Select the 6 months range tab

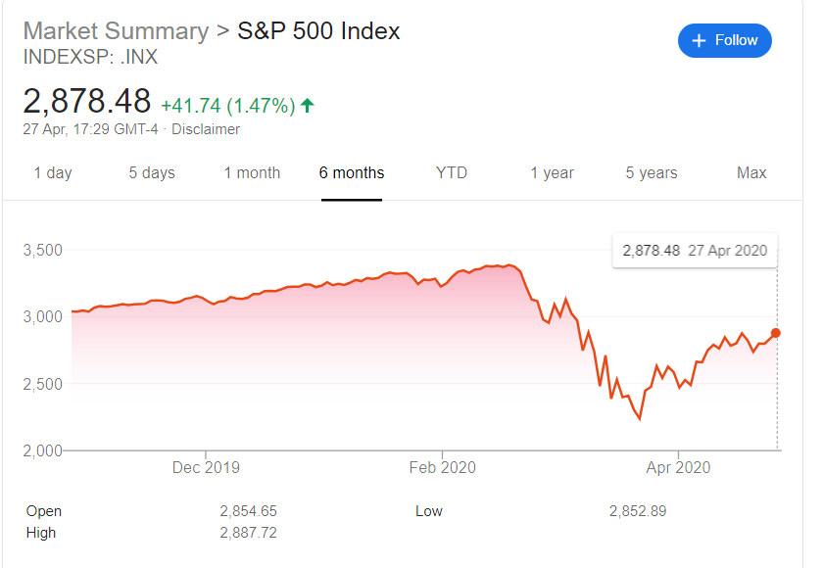pos(352,172)
